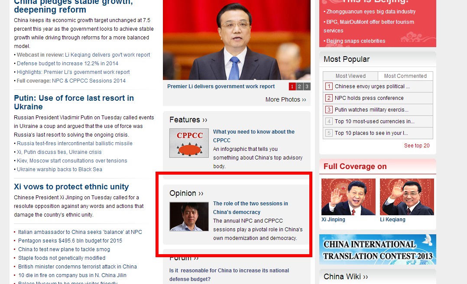Open the Opinion author portrait thumbnail
Screen dimensions: 467x284
point(189,217)
